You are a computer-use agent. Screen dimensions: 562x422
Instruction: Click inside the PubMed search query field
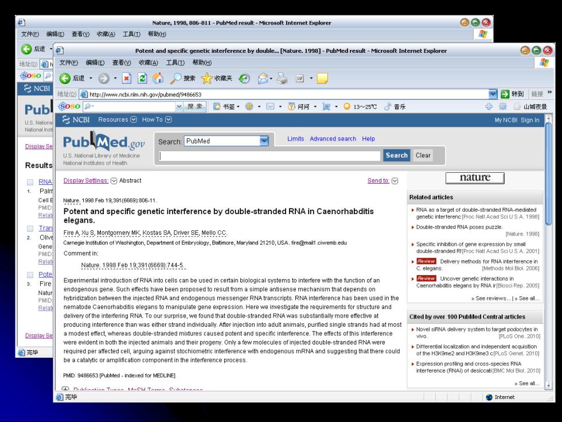pos(270,156)
